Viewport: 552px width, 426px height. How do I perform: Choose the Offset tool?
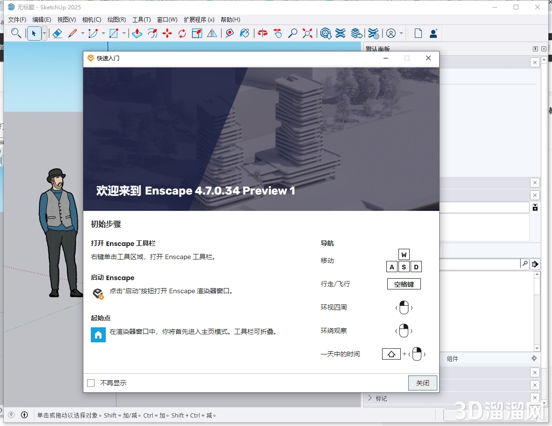pos(153,33)
